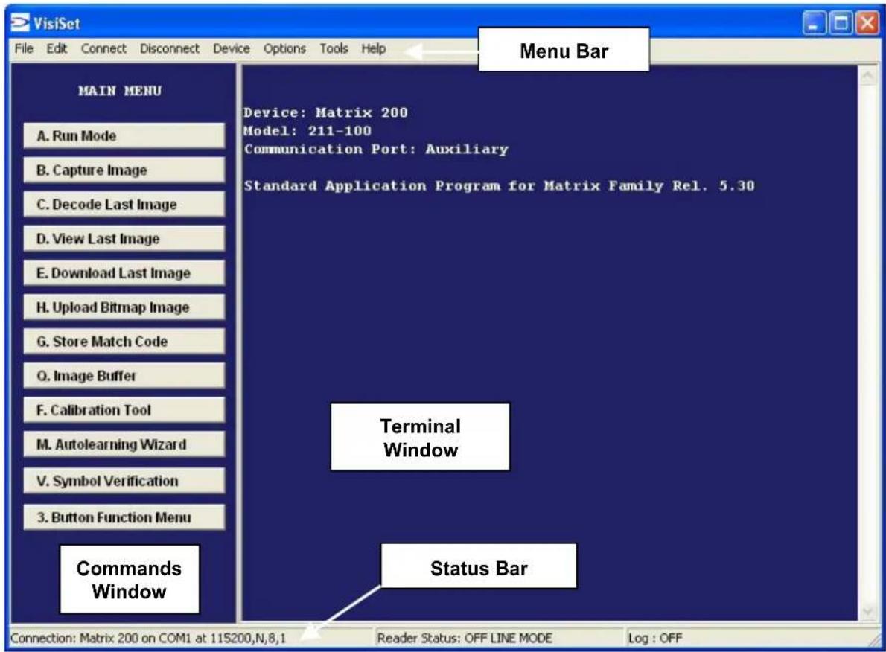Screen dimensions: 886x652
Task: Click the Connection status bar entry
Action: tap(148, 639)
